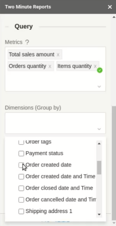Click the dimension list scroll-down arrow
Image resolution: width=116 pixels, height=226 pixels.
(x=99, y=214)
